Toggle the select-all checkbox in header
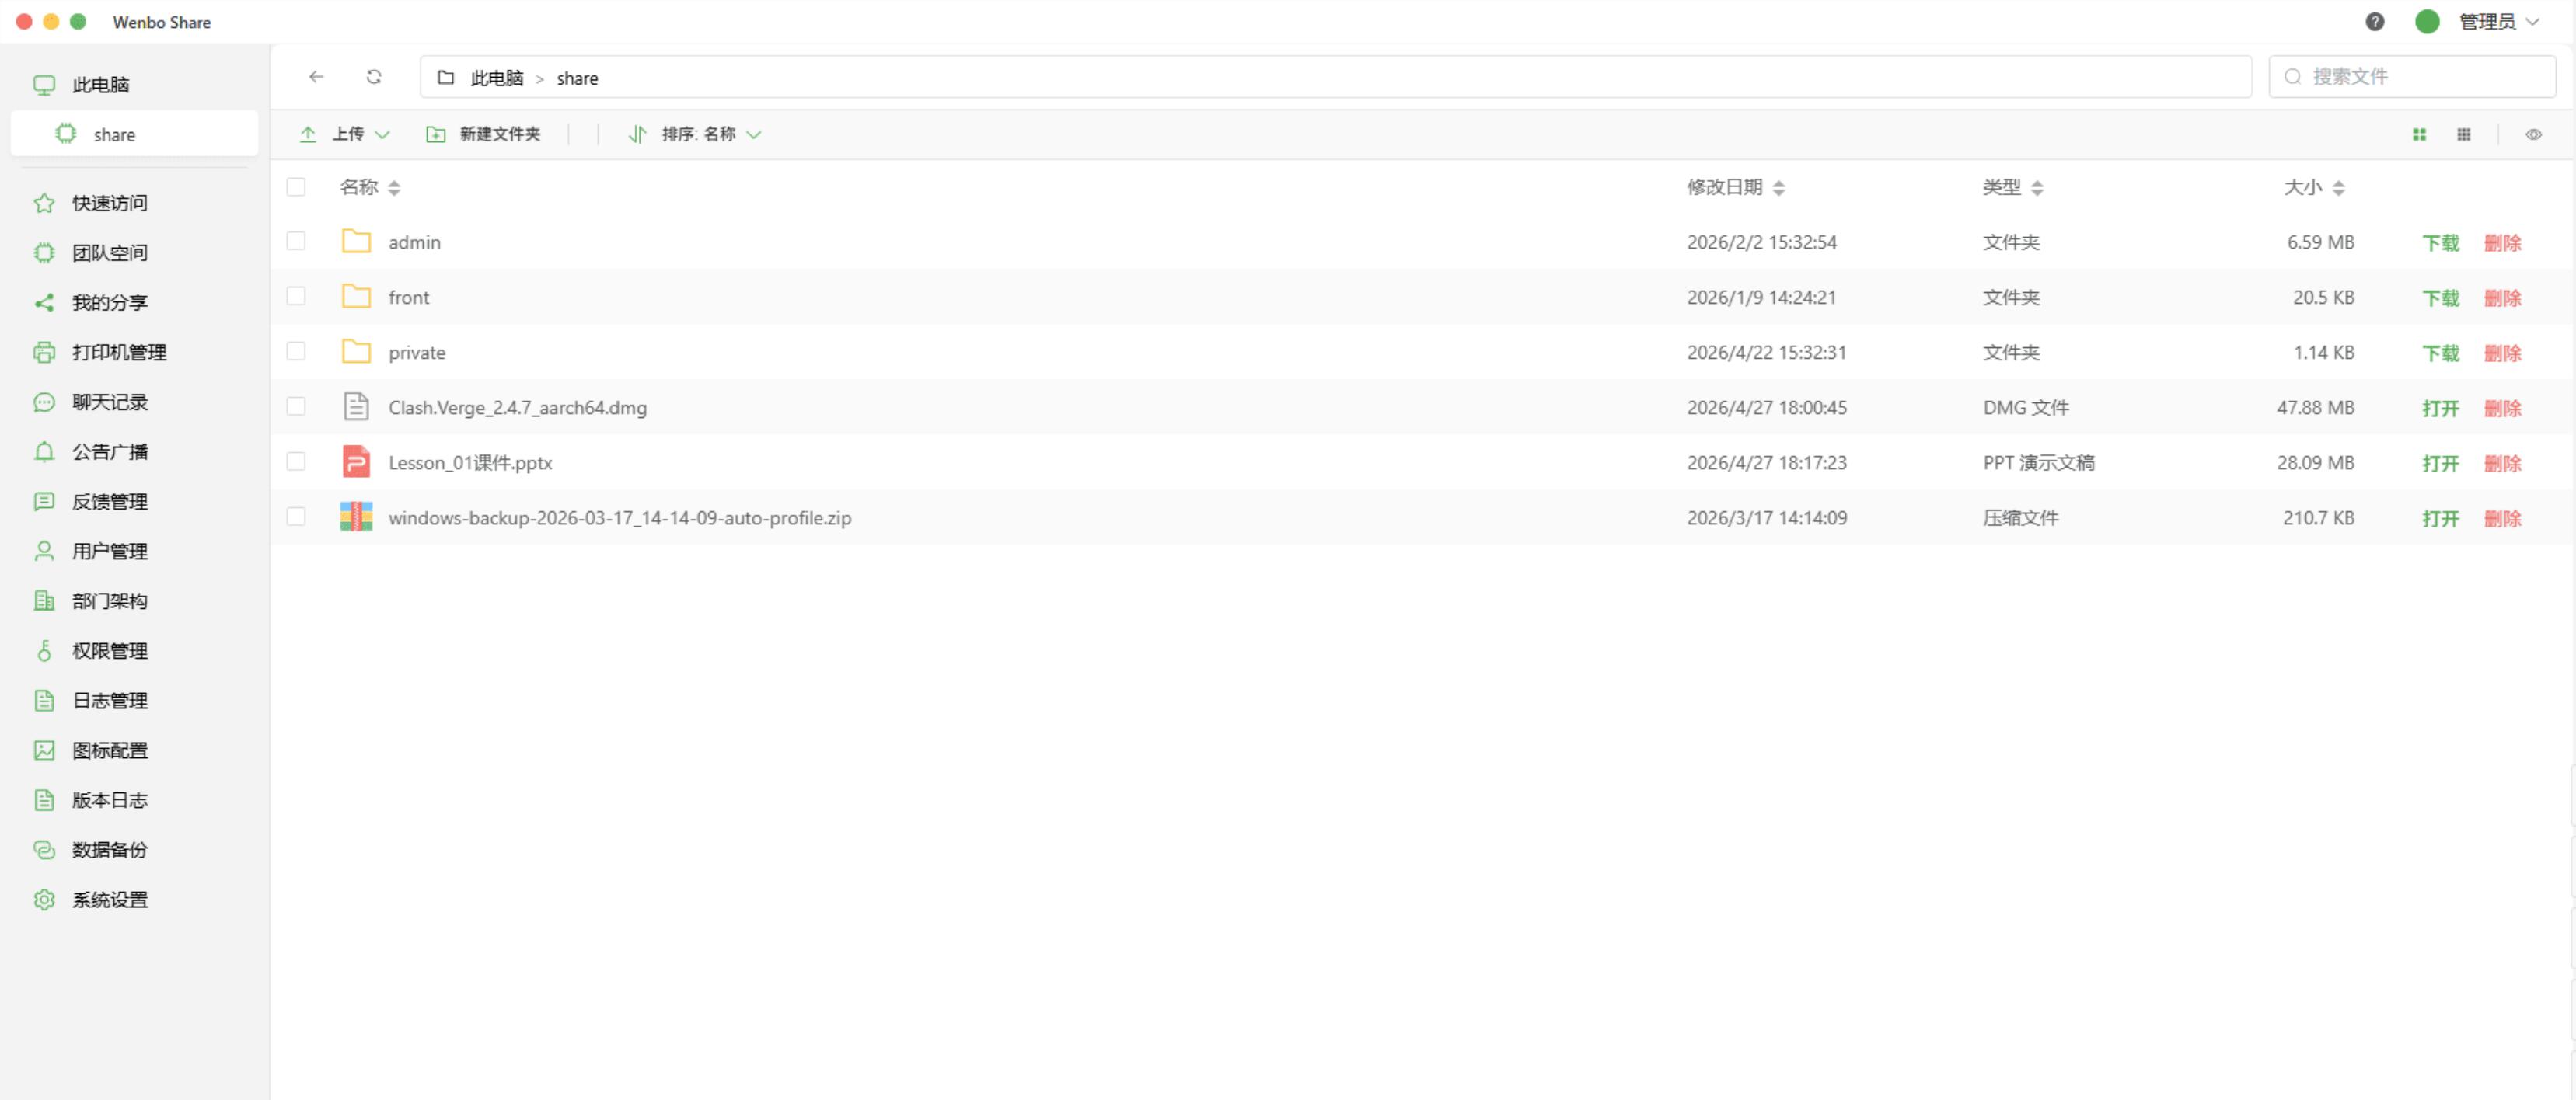 pyautogui.click(x=296, y=187)
